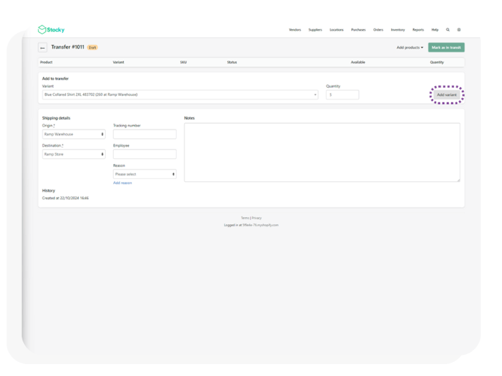
Task: Follow the Add reason link
Action: click(122, 183)
